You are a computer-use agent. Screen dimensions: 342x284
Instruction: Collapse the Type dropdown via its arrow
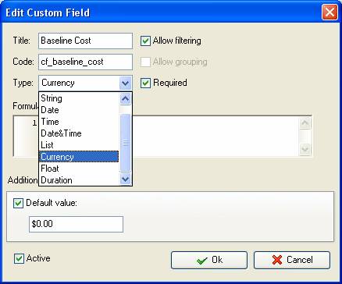[126, 83]
